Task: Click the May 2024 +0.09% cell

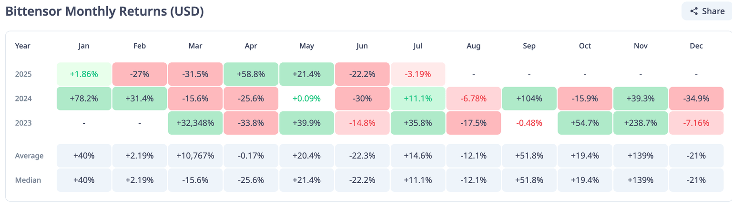Action: point(306,99)
